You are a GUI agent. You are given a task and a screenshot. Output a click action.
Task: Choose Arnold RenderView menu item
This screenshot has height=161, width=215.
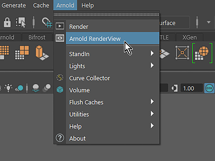point(113,38)
